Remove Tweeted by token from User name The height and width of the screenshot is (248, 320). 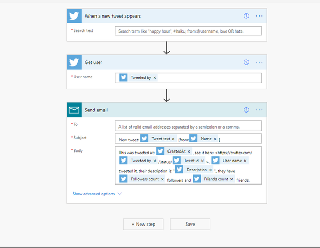pos(155,78)
